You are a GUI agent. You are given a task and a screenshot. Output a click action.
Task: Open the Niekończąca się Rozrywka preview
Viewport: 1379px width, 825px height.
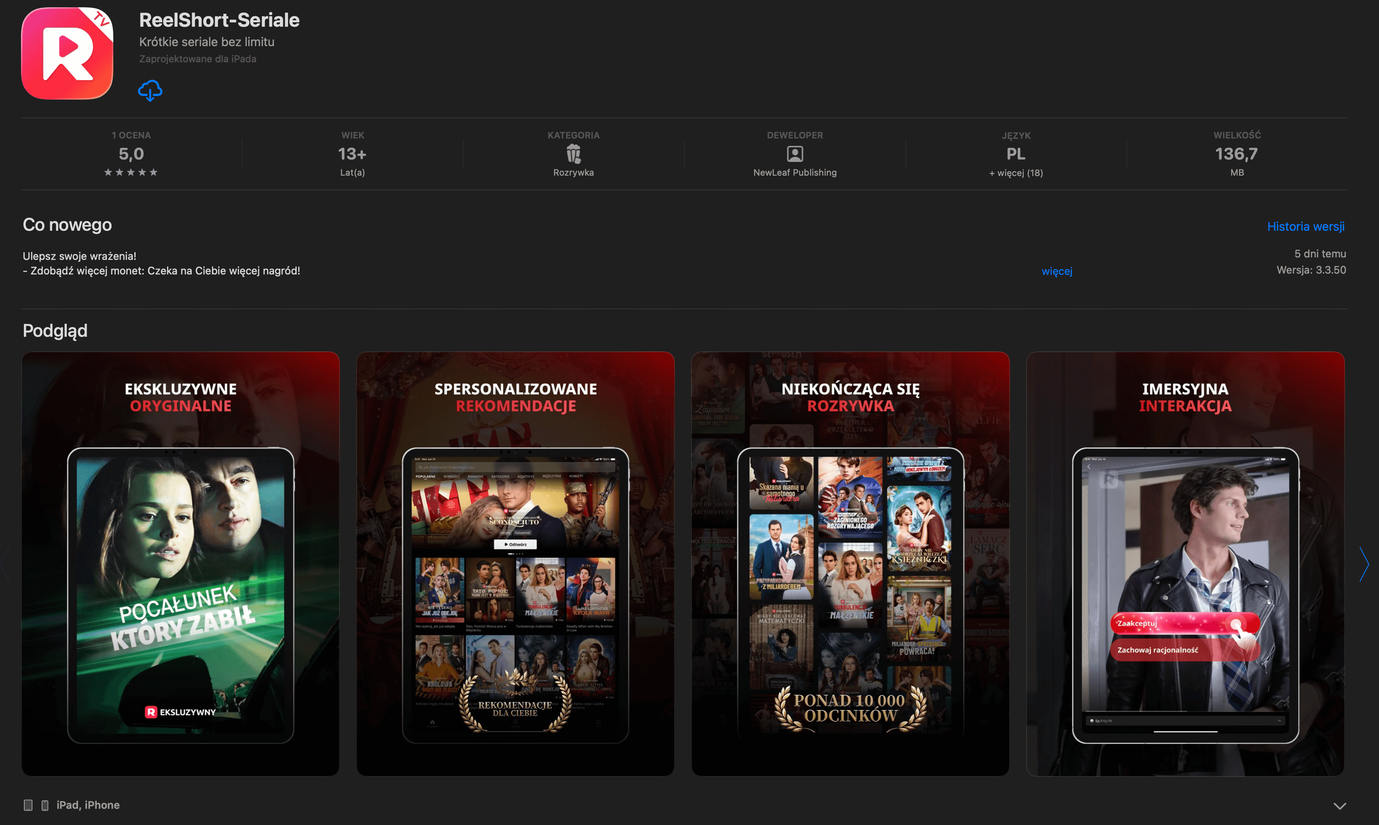850,563
